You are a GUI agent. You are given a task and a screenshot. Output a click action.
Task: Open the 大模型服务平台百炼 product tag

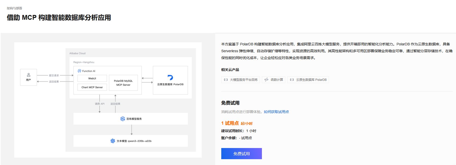(x=241, y=80)
